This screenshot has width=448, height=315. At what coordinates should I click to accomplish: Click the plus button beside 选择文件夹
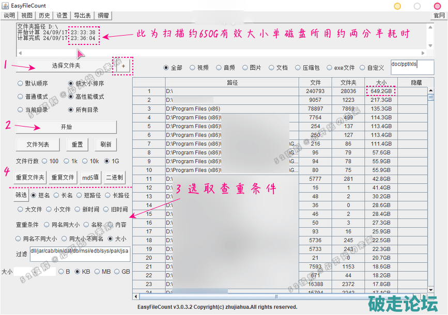coord(123,66)
